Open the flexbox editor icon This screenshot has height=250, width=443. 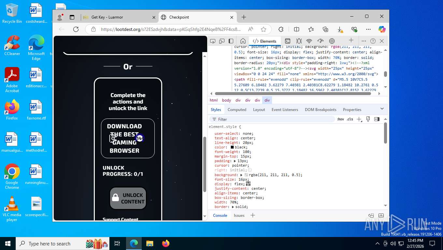(248, 184)
